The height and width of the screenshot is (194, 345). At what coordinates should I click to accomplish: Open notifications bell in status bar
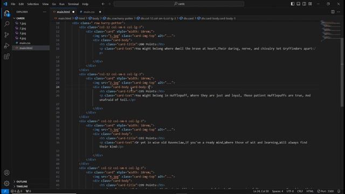[x=339, y=191]
